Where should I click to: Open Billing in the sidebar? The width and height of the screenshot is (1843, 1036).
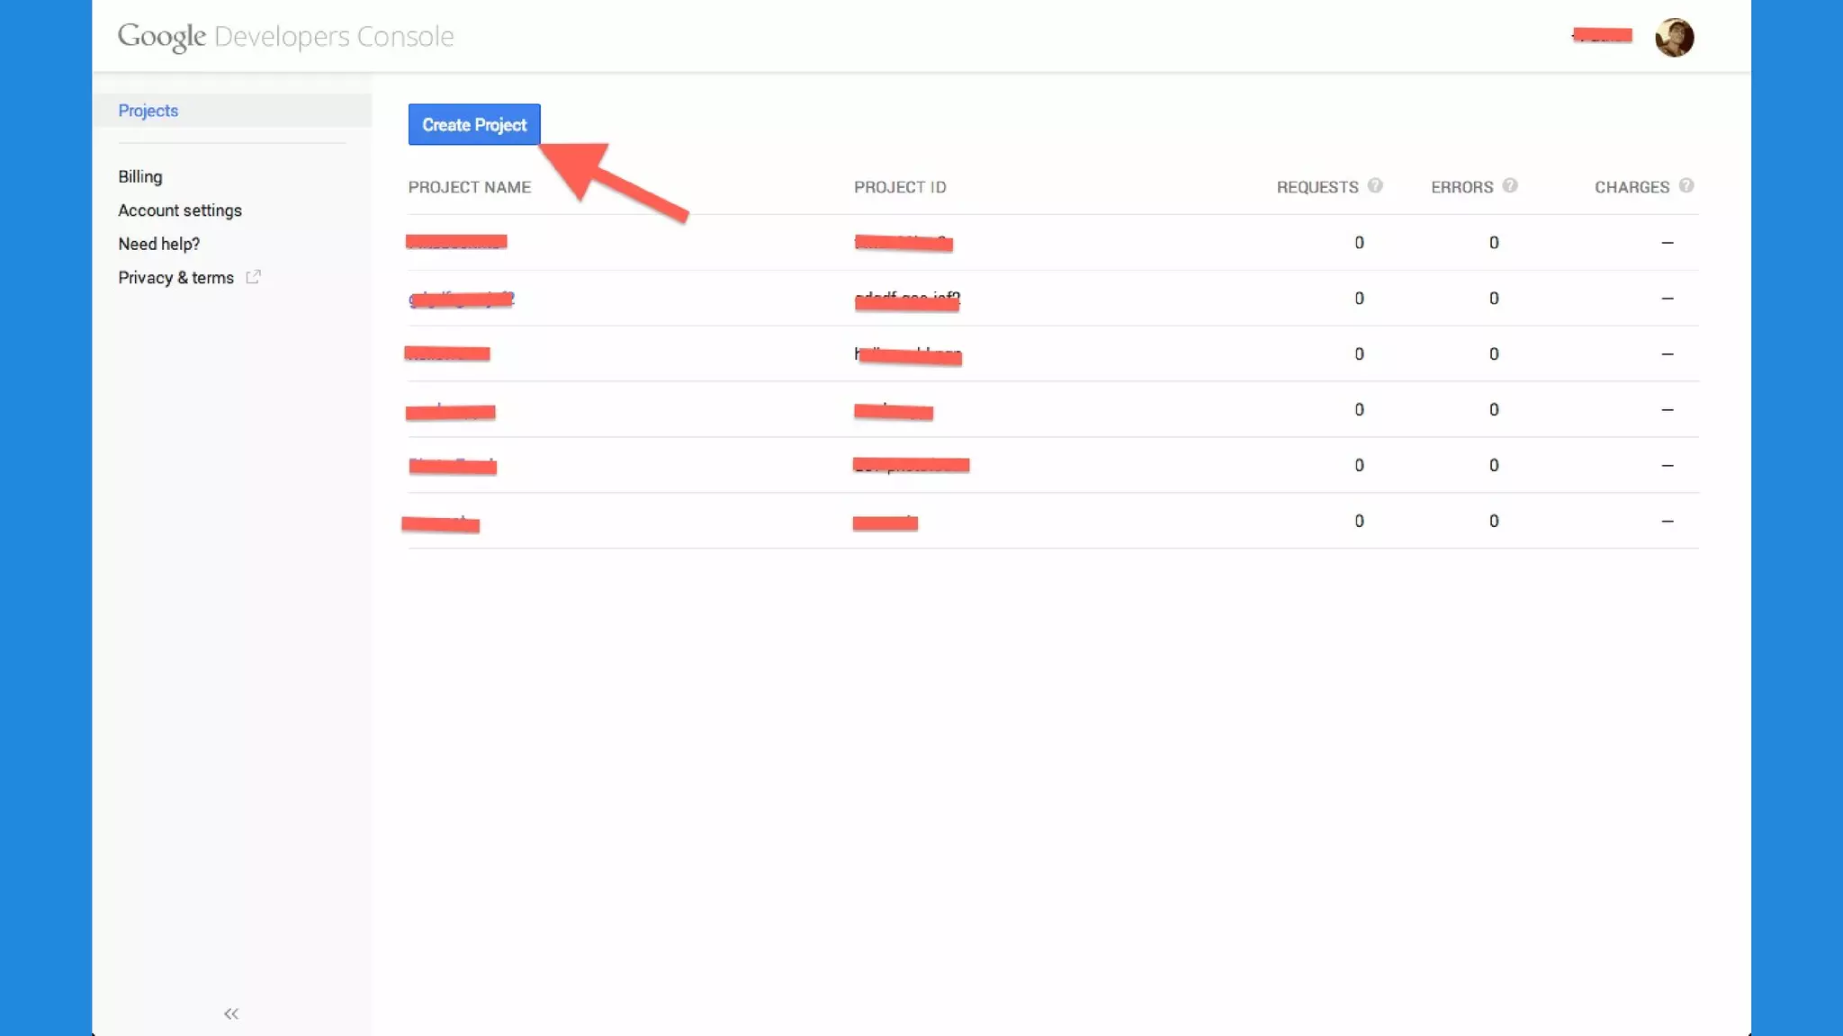point(140,176)
